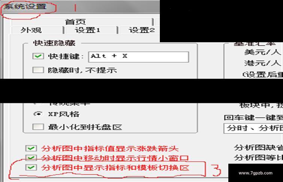Click the 分析图缺省 setting label

pyautogui.click(x=258, y=148)
